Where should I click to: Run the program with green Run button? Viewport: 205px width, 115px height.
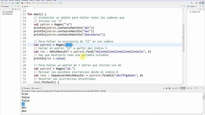18,3
